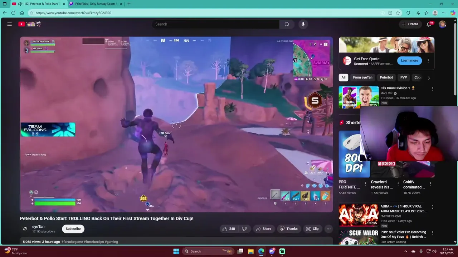Dislike the video with thumbs-down

[244, 229]
